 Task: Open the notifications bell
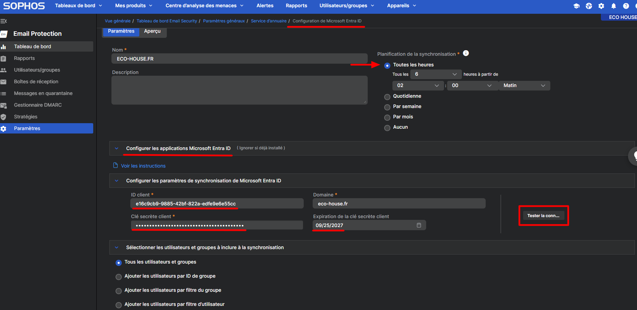point(614,6)
